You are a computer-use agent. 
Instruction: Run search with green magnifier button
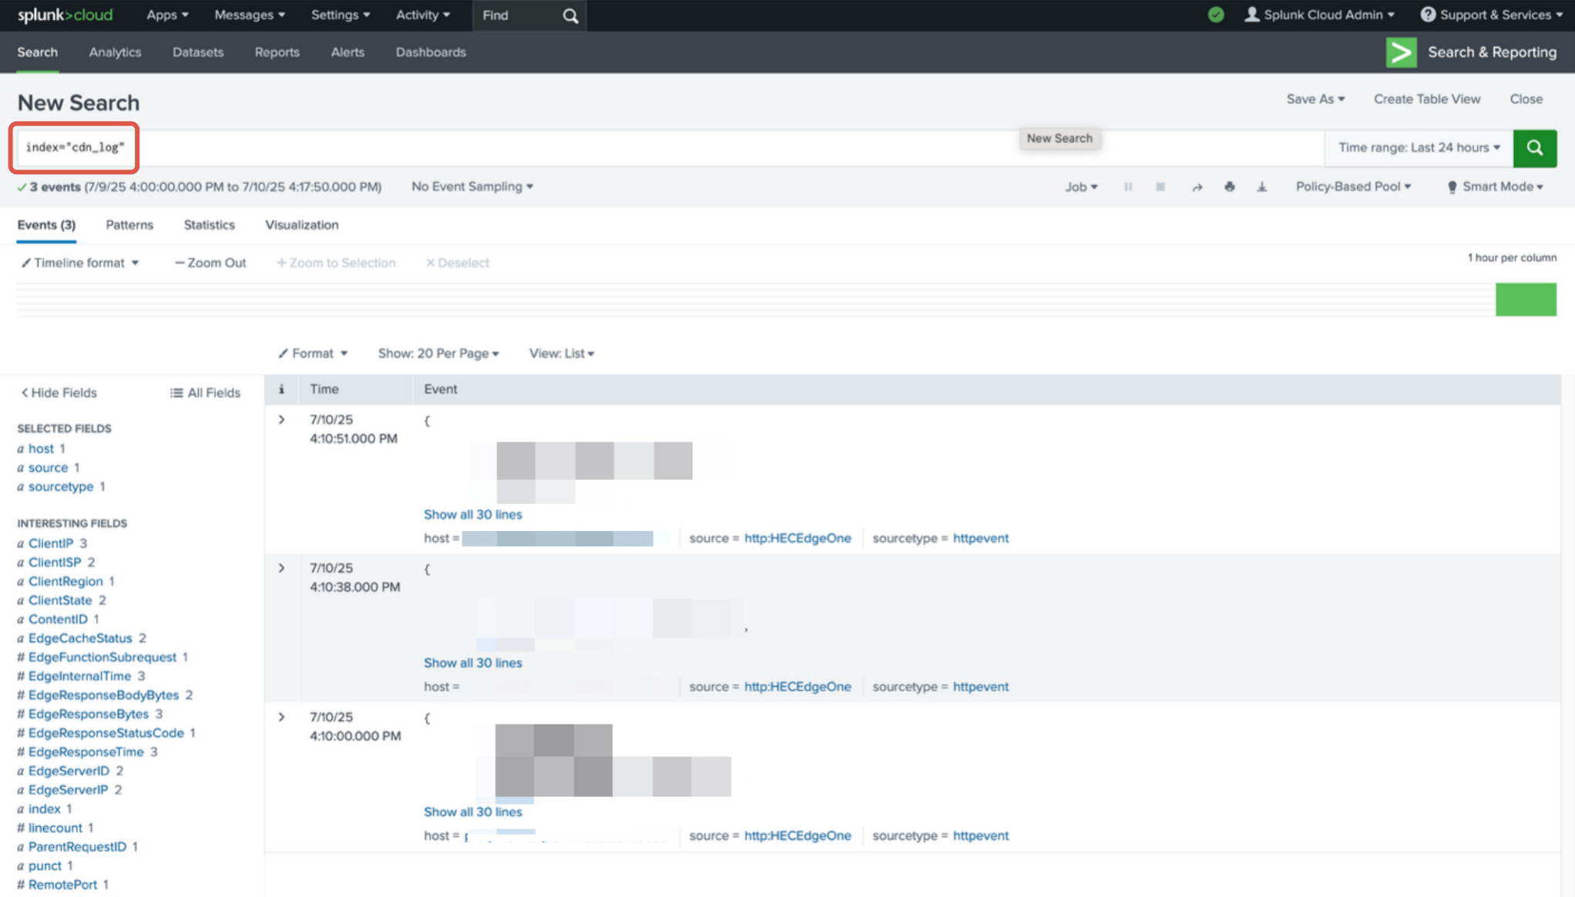[1534, 148]
